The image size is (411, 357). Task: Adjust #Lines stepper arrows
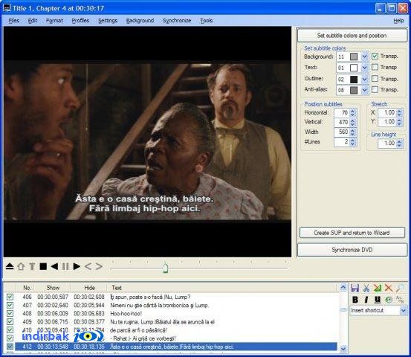[x=352, y=142]
